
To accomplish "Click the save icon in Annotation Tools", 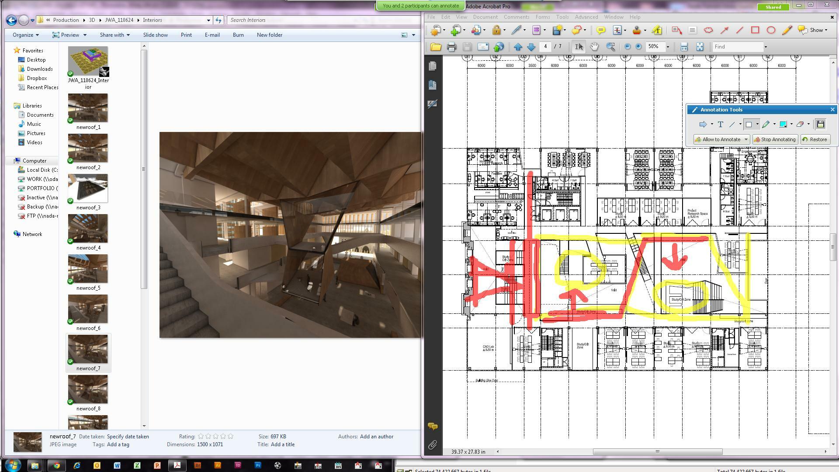I will (x=820, y=125).
